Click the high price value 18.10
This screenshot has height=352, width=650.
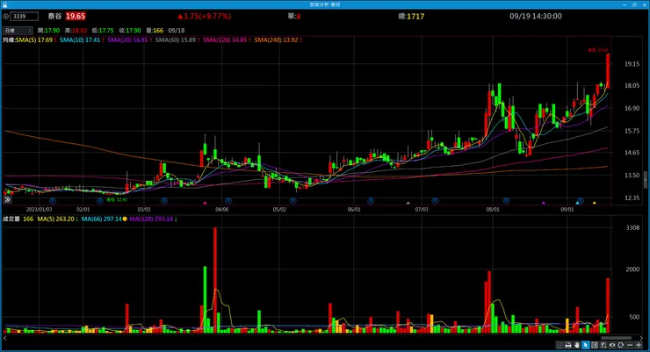[x=79, y=30]
